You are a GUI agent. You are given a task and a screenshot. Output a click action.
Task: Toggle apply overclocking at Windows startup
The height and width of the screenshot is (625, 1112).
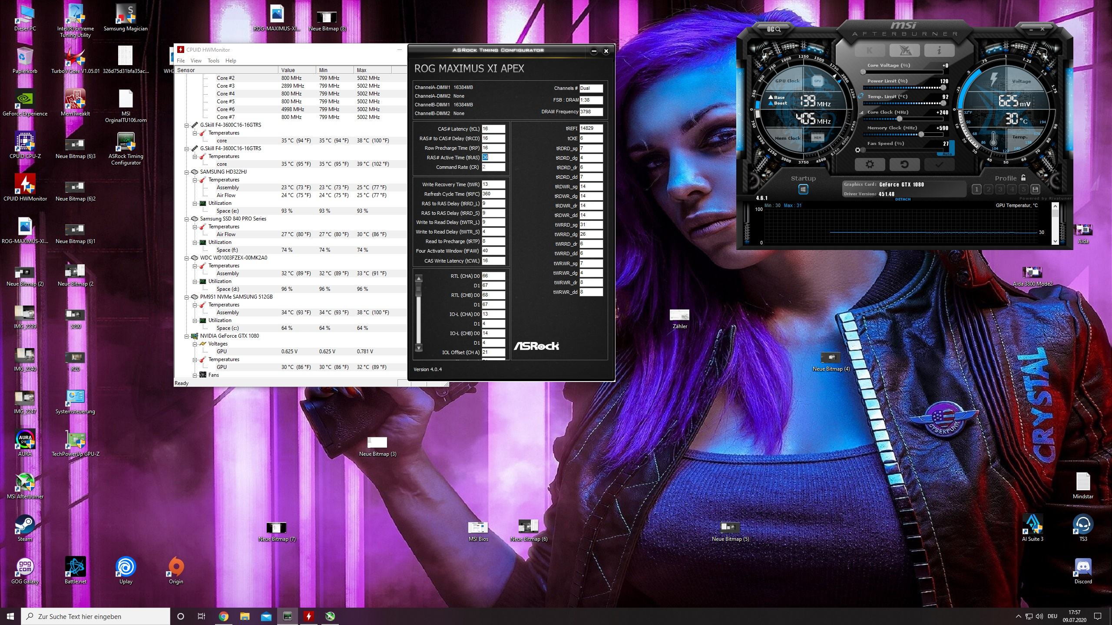(x=803, y=189)
